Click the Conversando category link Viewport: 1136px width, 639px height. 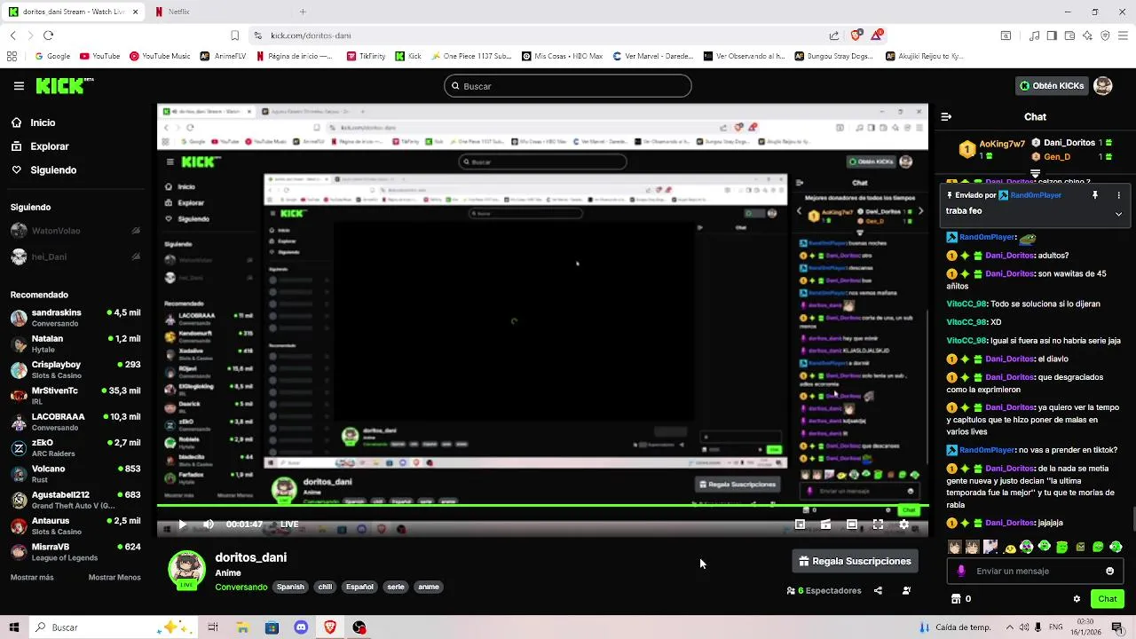[241, 587]
